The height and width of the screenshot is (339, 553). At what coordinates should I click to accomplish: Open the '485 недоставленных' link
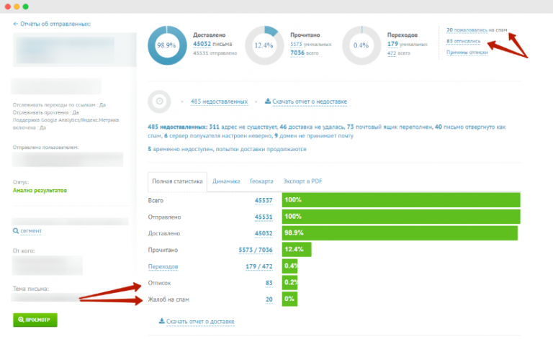point(219,101)
